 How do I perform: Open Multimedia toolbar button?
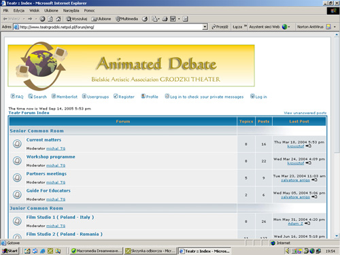(126, 19)
